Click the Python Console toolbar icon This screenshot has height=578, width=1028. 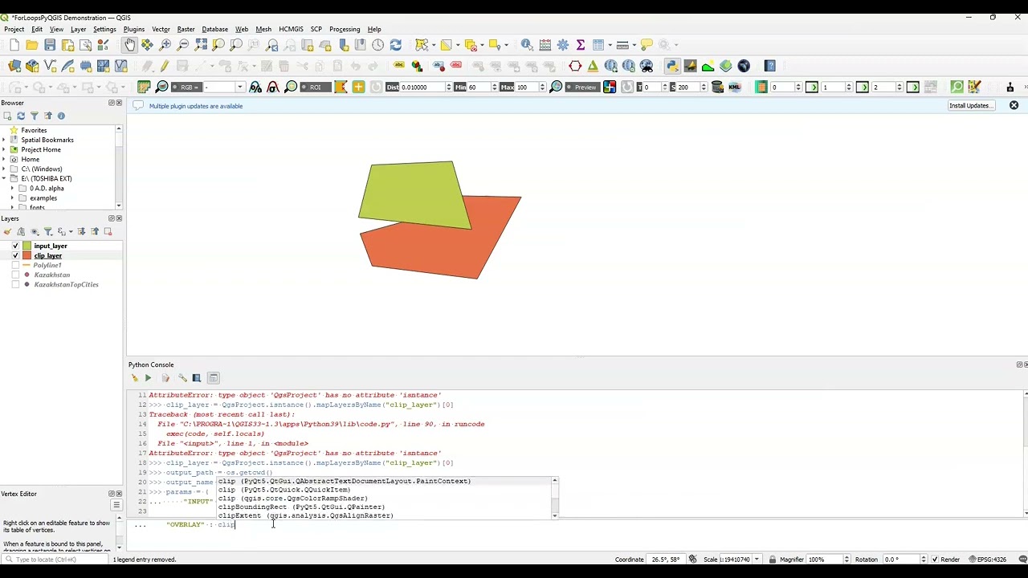pyautogui.click(x=672, y=66)
